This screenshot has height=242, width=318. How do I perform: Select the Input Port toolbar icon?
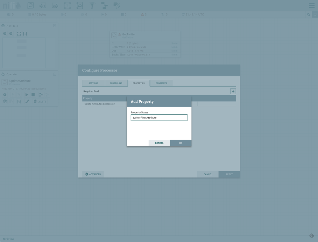43,5
